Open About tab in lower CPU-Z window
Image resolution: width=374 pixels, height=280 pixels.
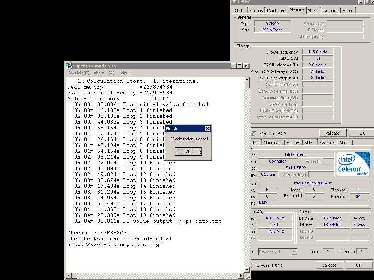344,143
